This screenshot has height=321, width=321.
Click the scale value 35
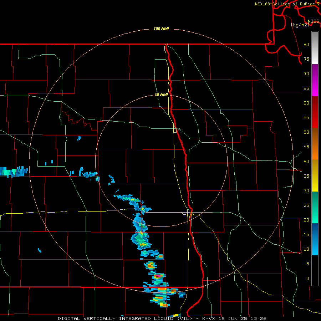306,176
